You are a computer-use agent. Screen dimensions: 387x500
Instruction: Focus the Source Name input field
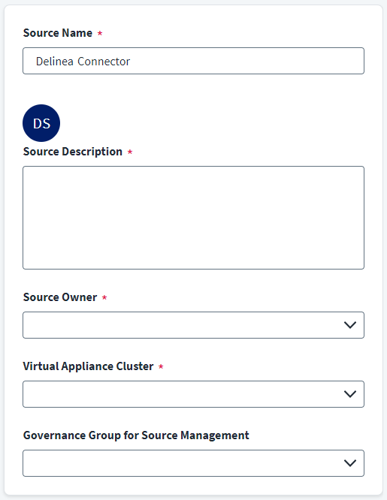[194, 61]
